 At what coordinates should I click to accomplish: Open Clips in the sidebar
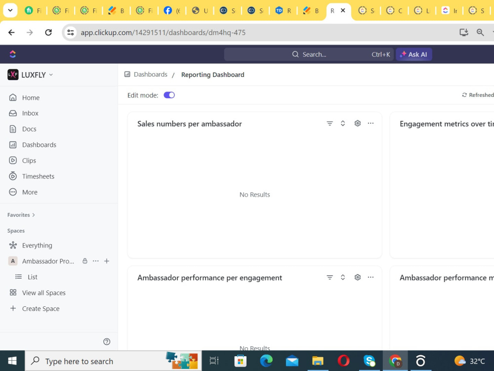[29, 161]
